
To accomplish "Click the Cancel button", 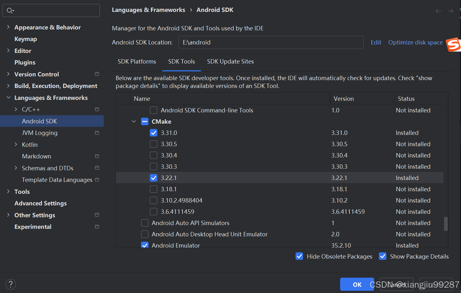I will click(396, 284).
